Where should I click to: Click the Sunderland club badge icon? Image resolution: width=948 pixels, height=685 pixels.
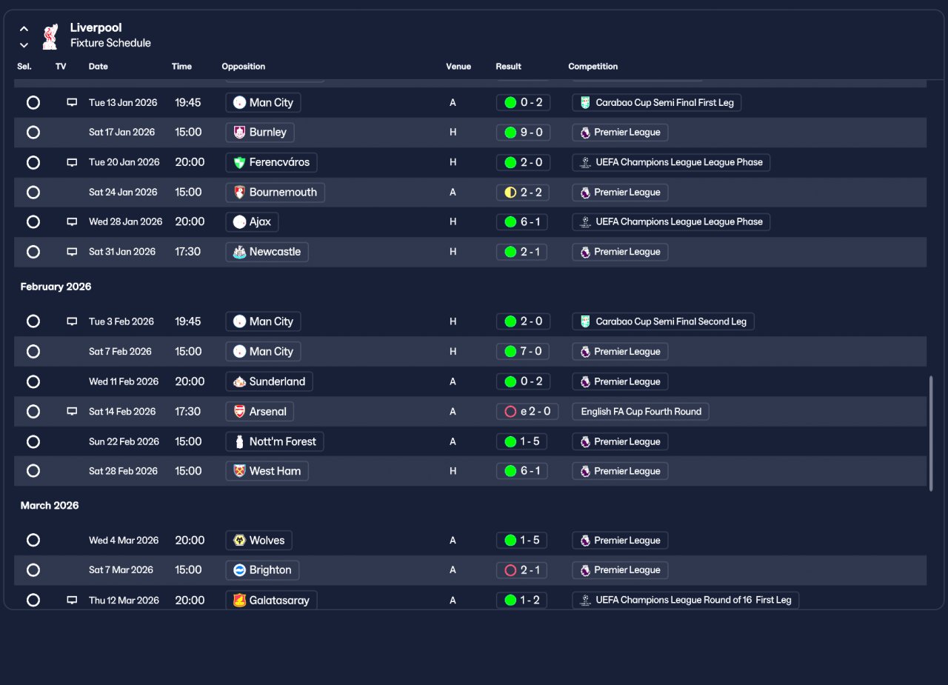(x=239, y=381)
